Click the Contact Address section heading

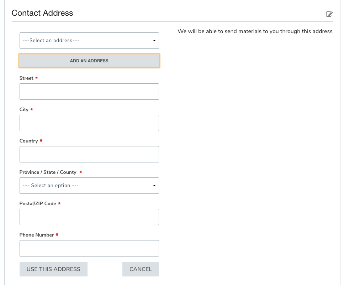42,13
